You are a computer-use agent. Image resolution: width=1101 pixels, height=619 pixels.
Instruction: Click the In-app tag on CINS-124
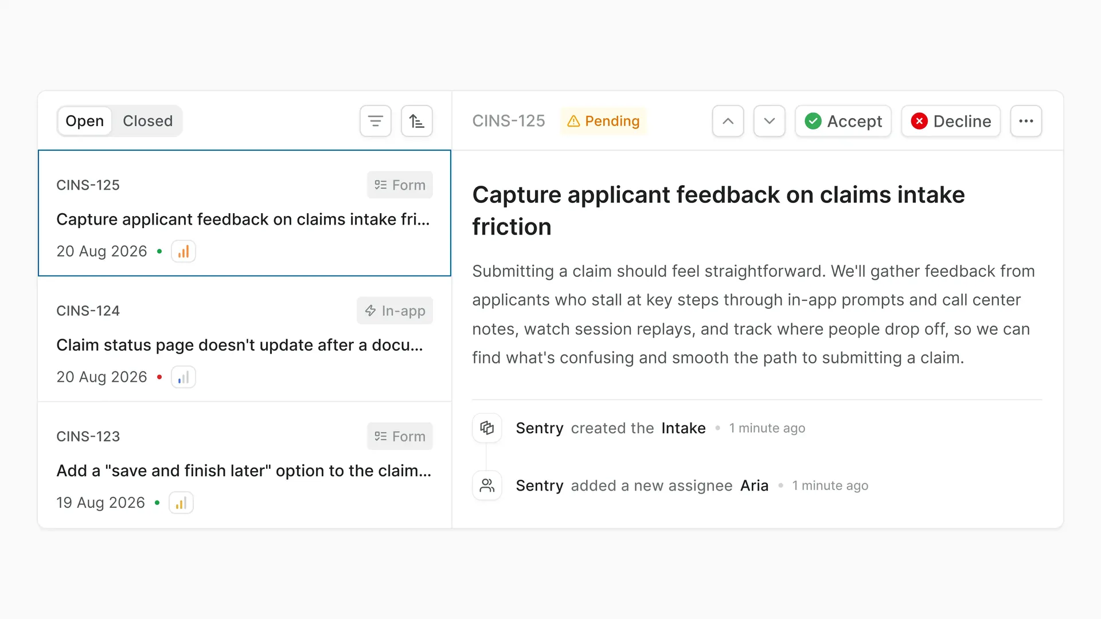click(x=395, y=311)
